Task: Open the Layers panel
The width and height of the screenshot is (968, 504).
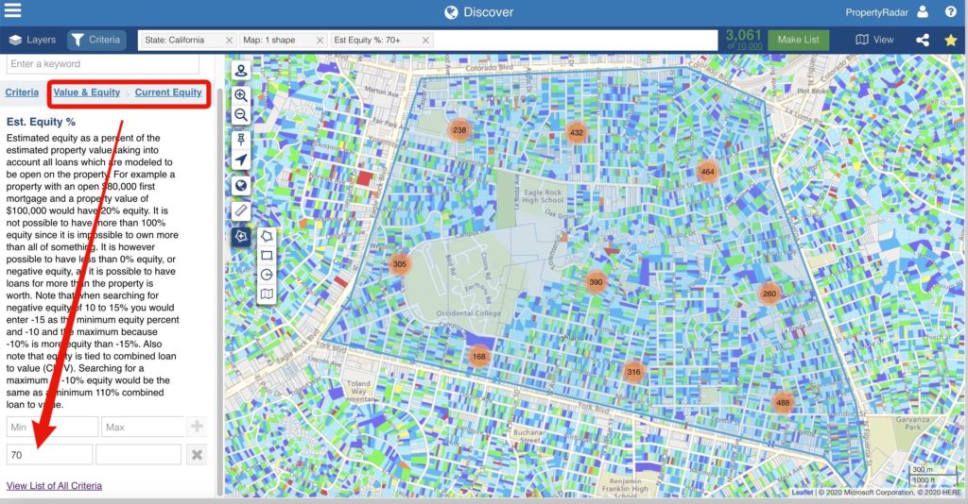Action: click(33, 40)
